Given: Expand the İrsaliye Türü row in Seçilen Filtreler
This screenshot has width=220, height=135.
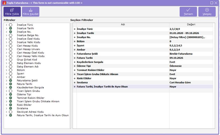Looking at the screenshot, I should tap(75, 29).
